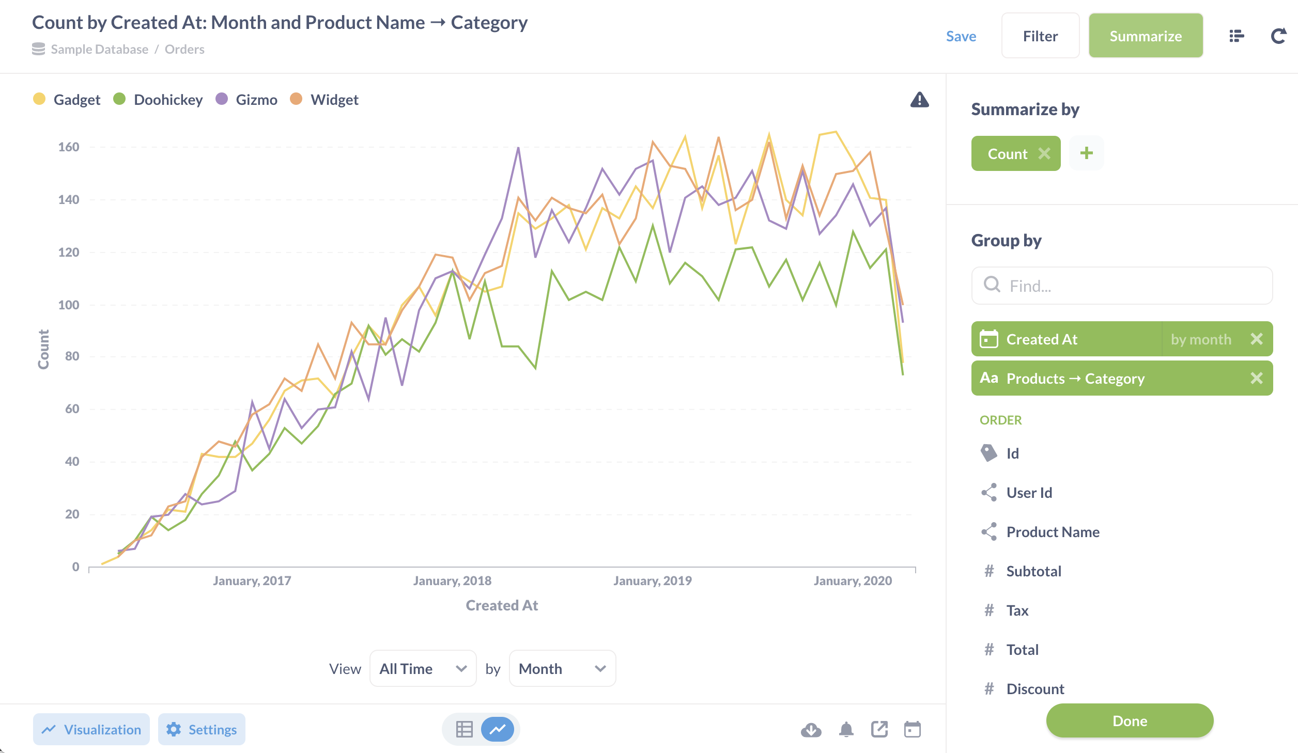The width and height of the screenshot is (1298, 753).
Task: Click the Tax number icon
Action: point(989,610)
